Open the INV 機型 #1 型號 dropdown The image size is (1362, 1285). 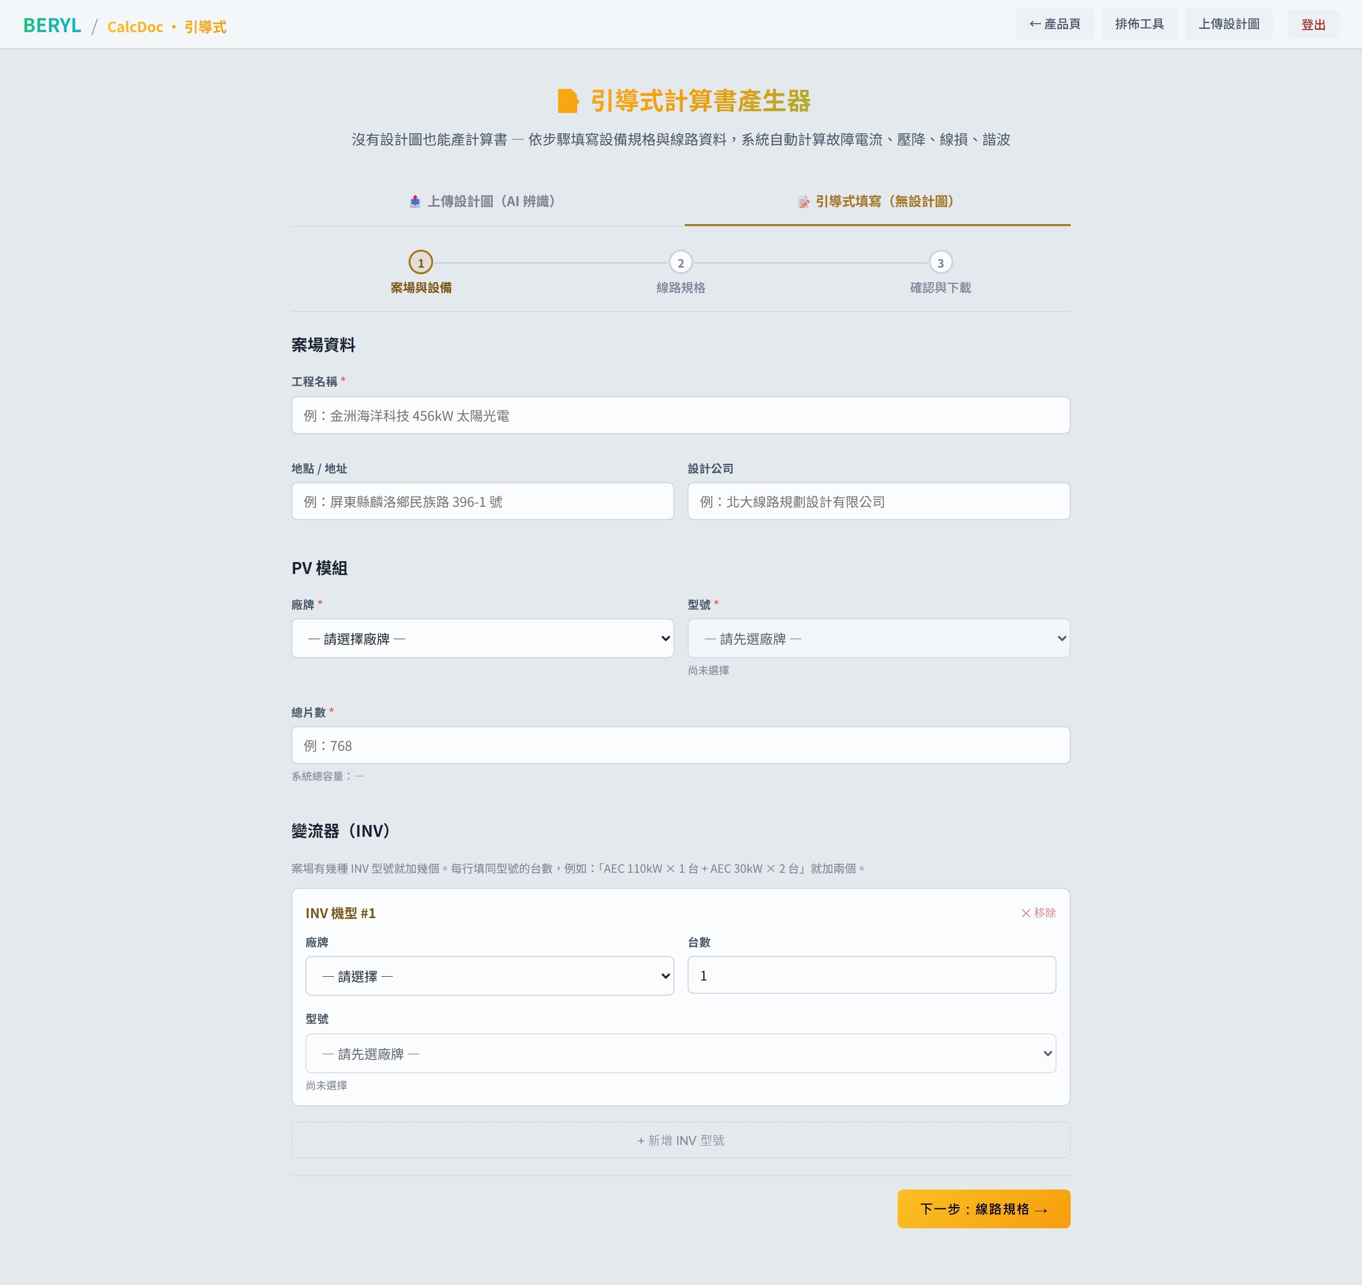(681, 1053)
